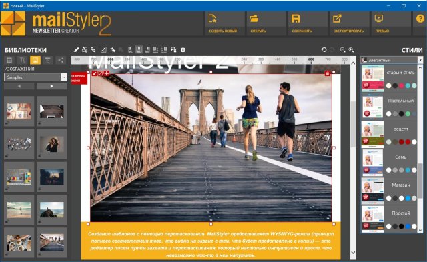Pick the pink swatch of старый стиль
The image size is (427, 262).
(402, 86)
